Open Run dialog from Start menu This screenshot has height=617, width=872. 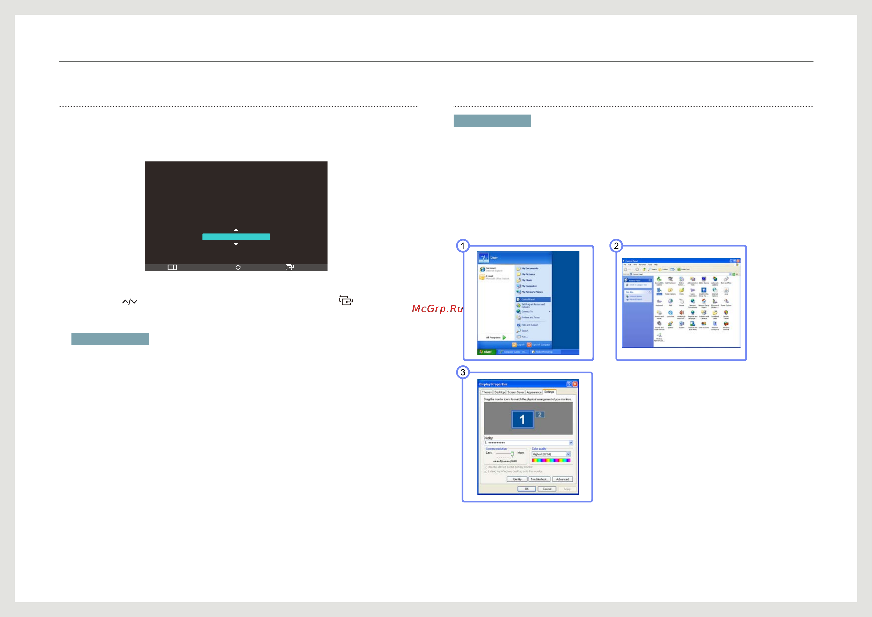coord(522,337)
